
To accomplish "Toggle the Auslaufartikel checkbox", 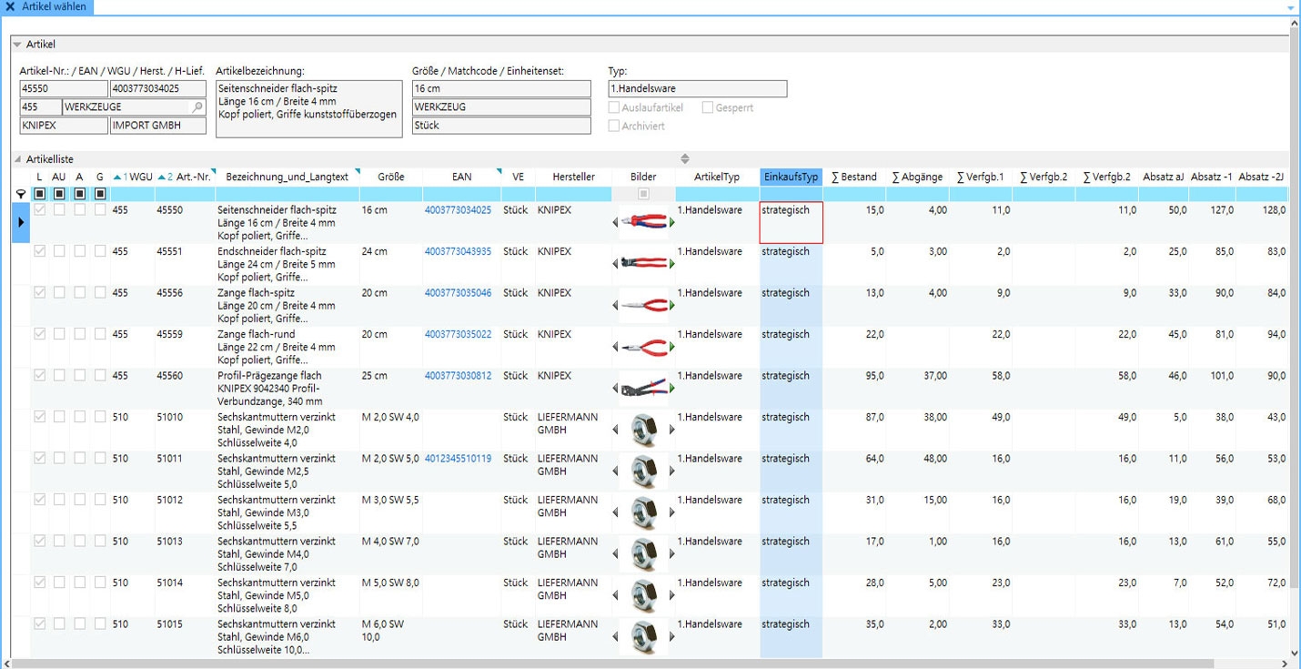I will [x=614, y=107].
